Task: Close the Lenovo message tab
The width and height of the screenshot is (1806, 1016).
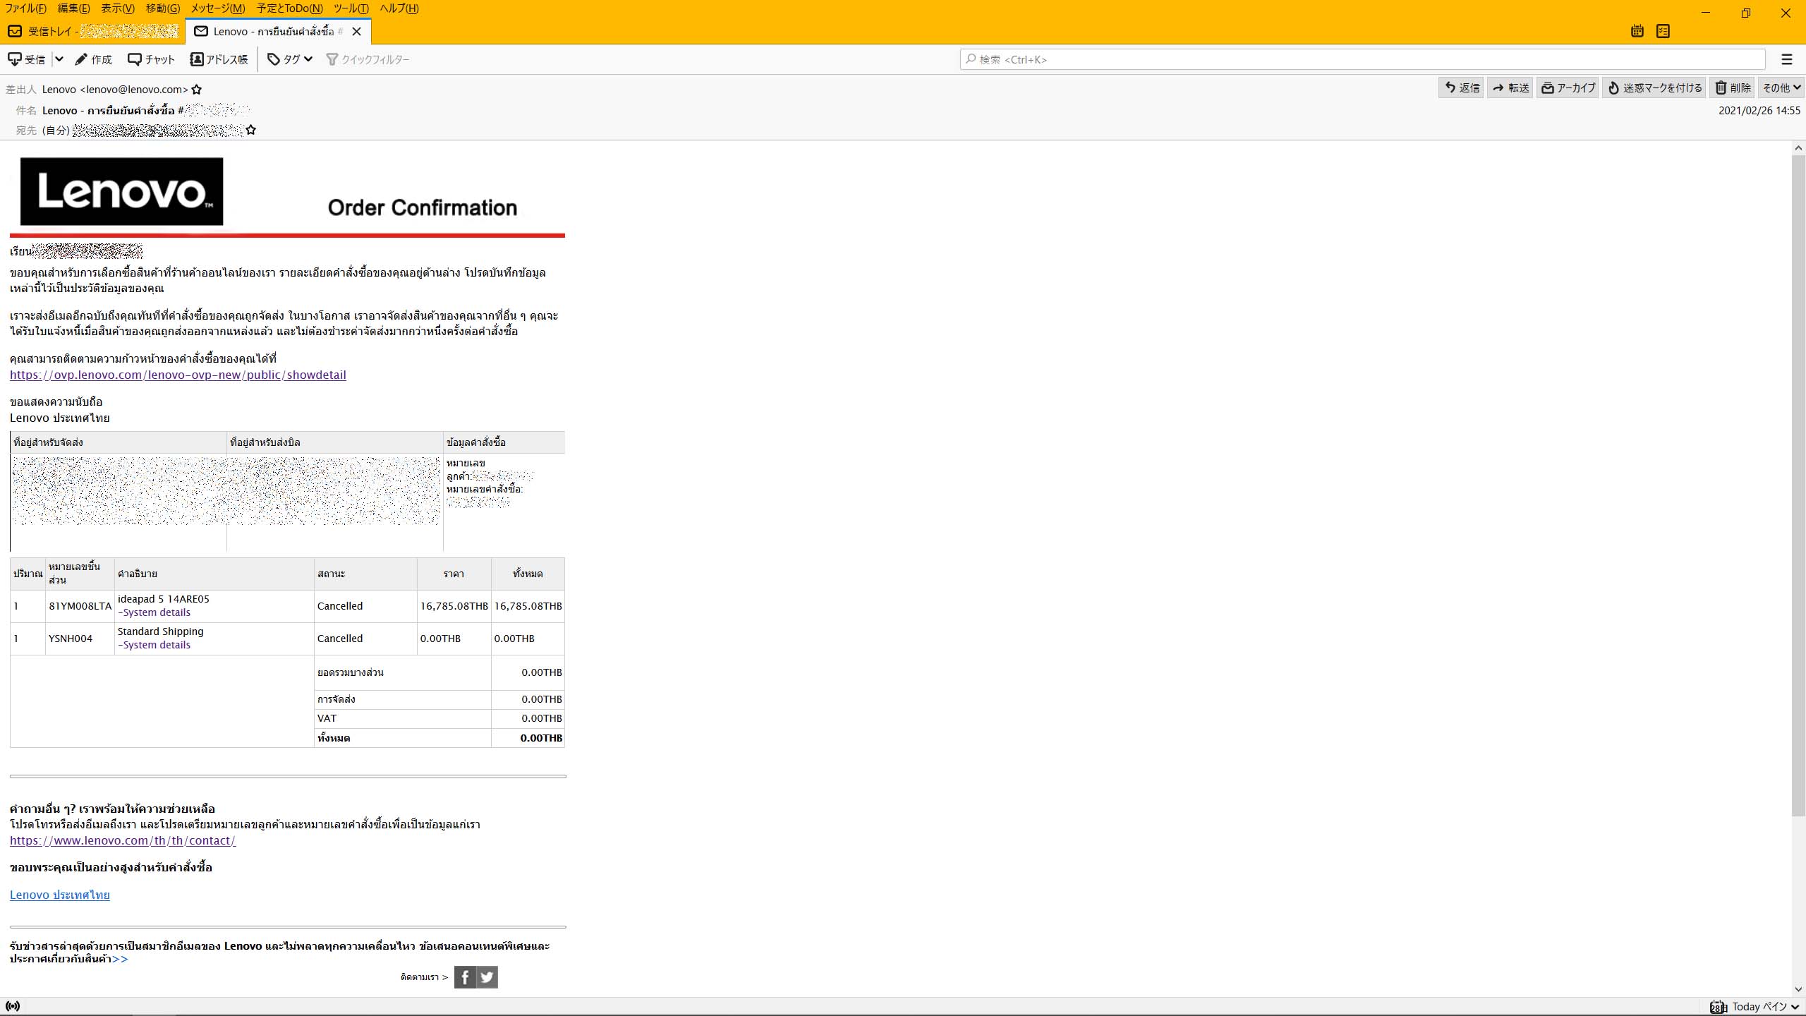Action: (x=357, y=31)
